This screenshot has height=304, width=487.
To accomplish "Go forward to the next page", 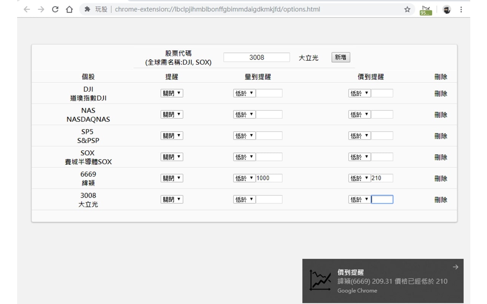I will (41, 9).
